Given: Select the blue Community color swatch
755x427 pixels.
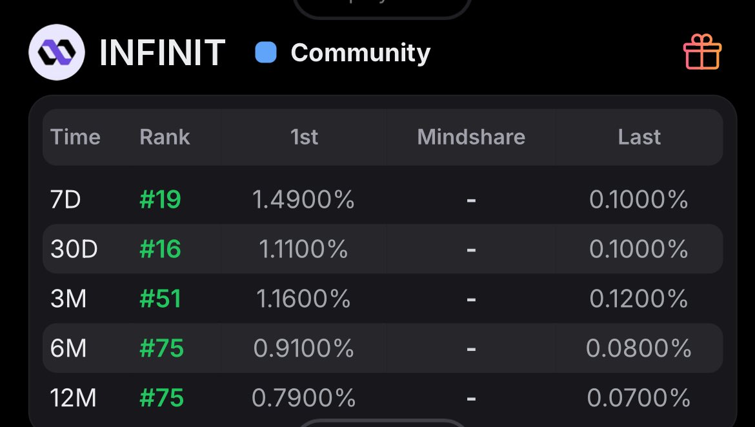Looking at the screenshot, I should click(x=266, y=52).
